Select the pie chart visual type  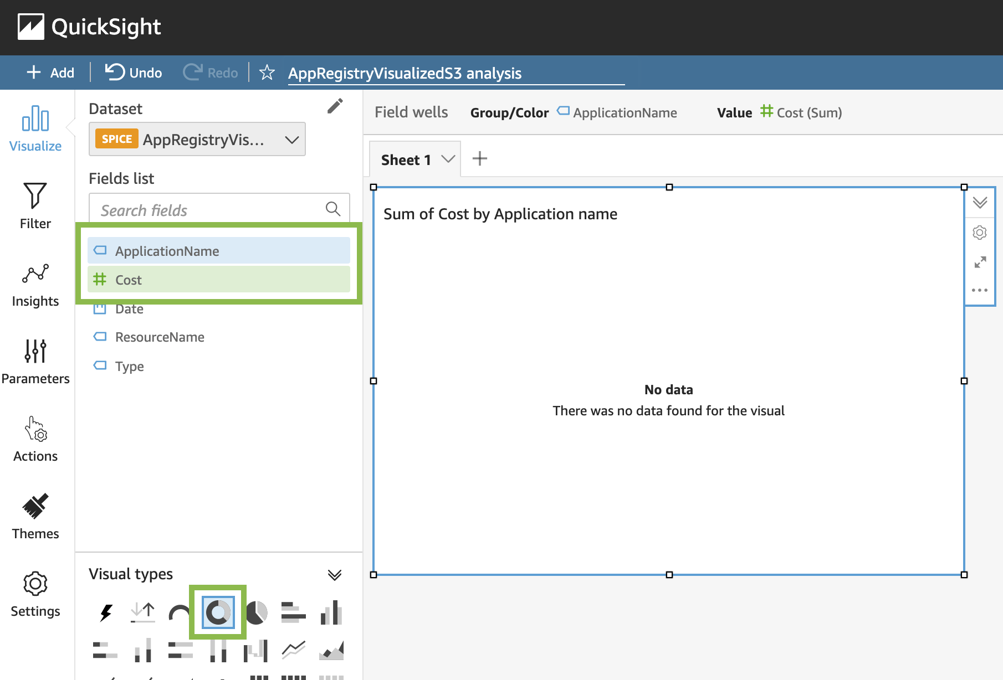[x=256, y=612]
